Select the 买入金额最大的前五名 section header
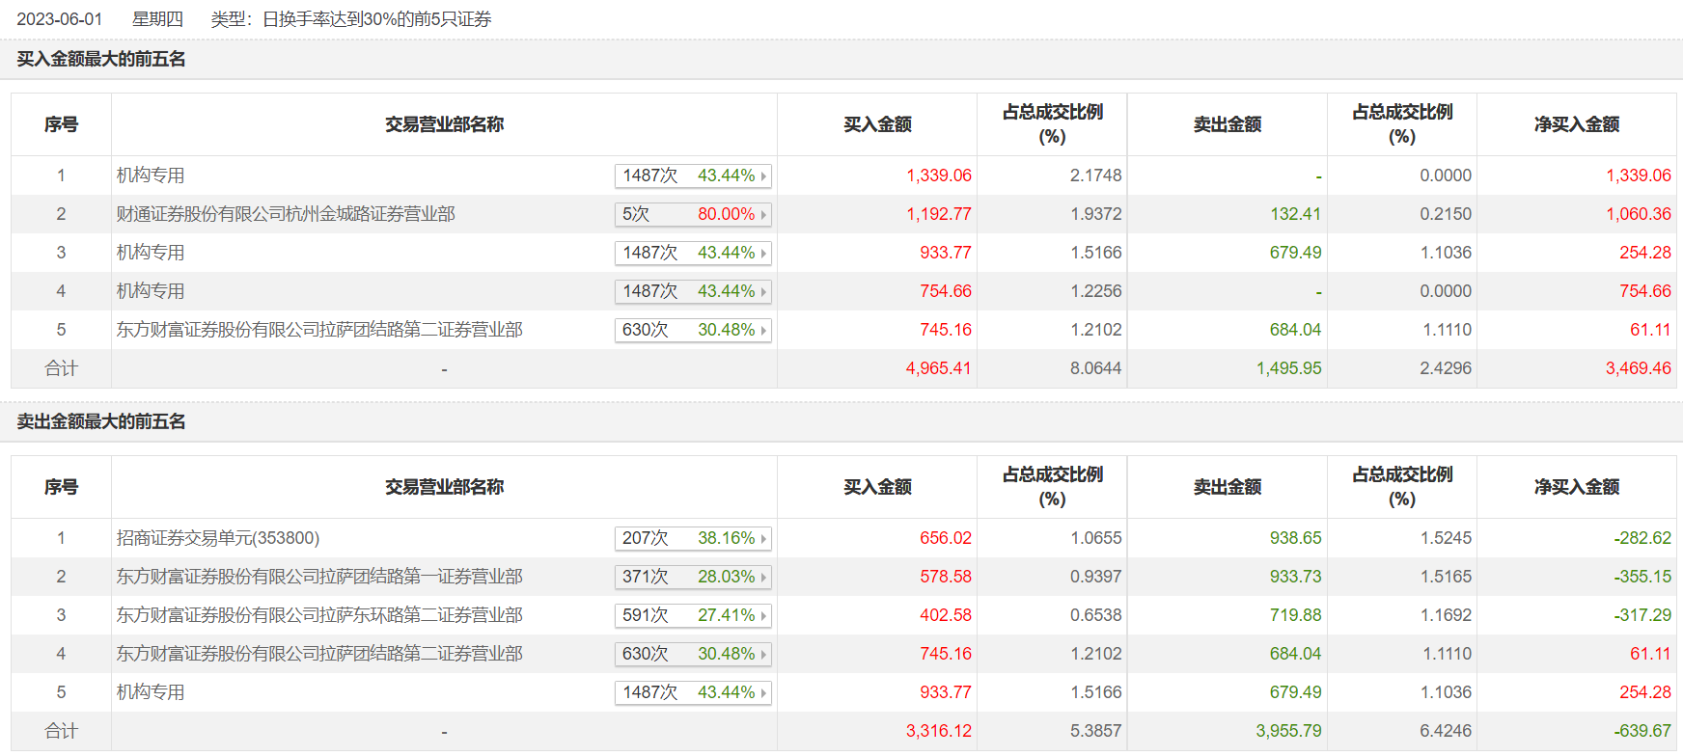This screenshot has width=1683, height=756. (101, 59)
